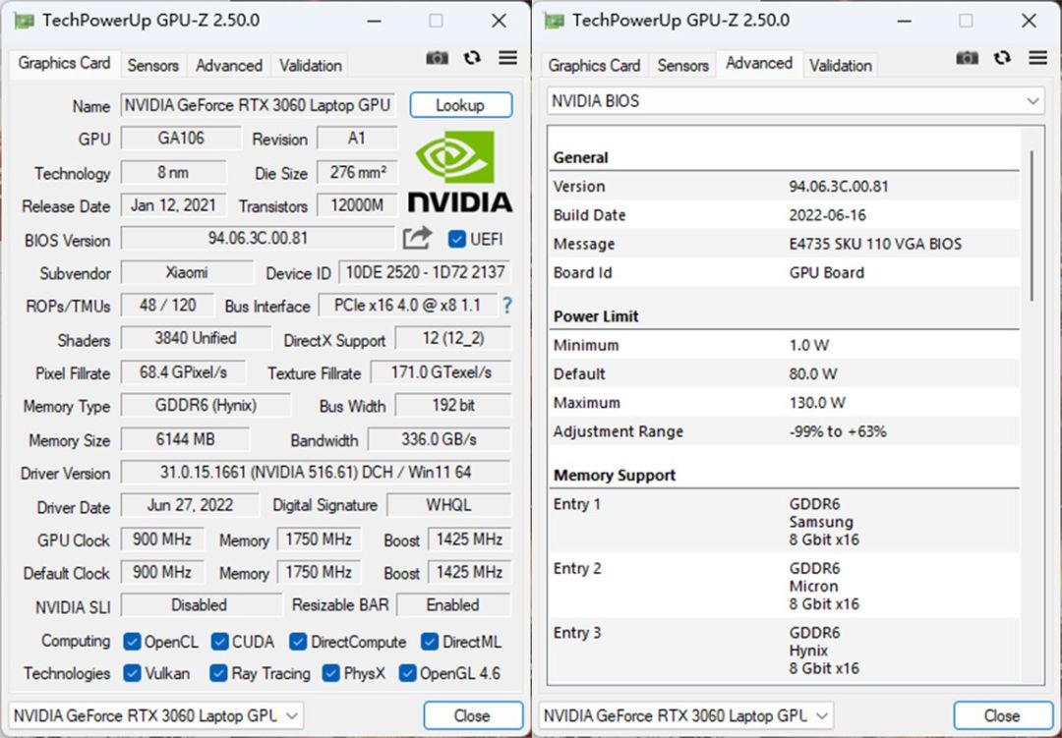Click the Bandwidth 336.0 GB/s field

[x=439, y=439]
